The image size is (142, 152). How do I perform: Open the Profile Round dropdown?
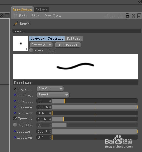(53, 95)
